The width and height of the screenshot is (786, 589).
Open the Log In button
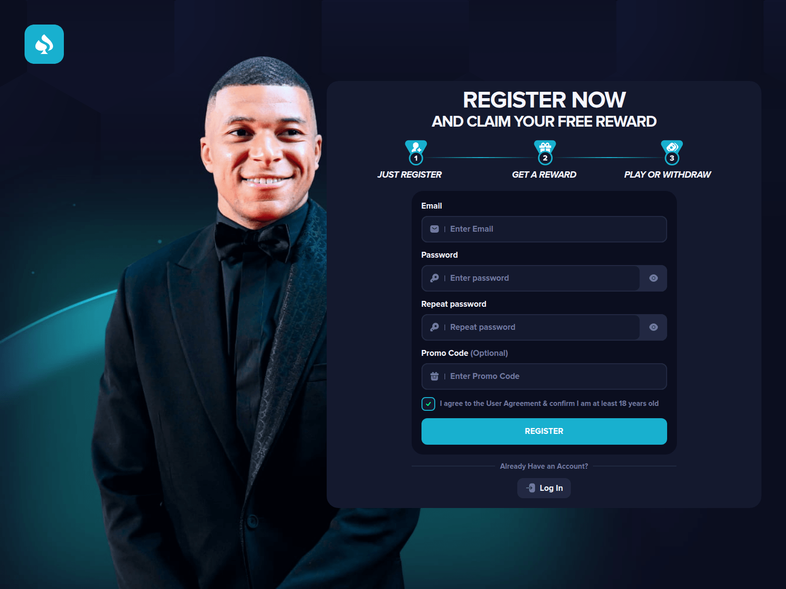pyautogui.click(x=544, y=488)
